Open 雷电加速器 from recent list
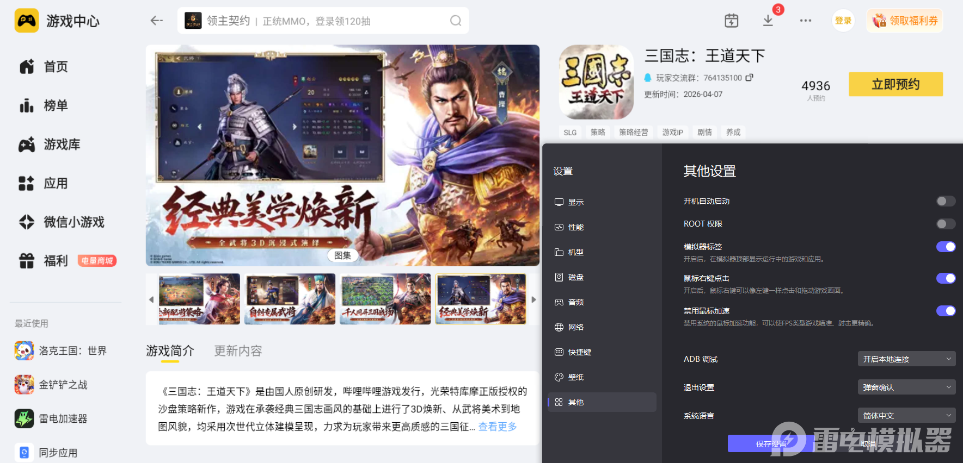The width and height of the screenshot is (963, 463). (x=51, y=419)
